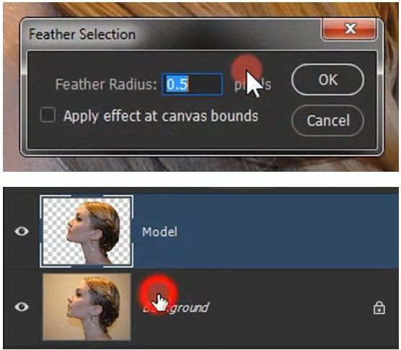Image resolution: width=401 pixels, height=350 pixels.
Task: Click the Feather Selection title bar text
Action: point(82,35)
